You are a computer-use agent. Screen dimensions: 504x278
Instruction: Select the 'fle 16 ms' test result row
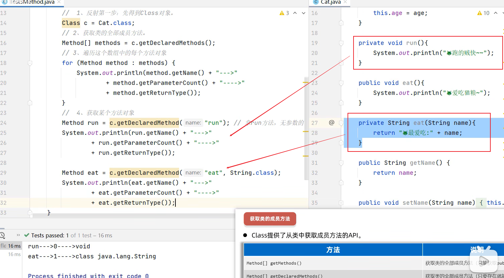click(x=11, y=246)
